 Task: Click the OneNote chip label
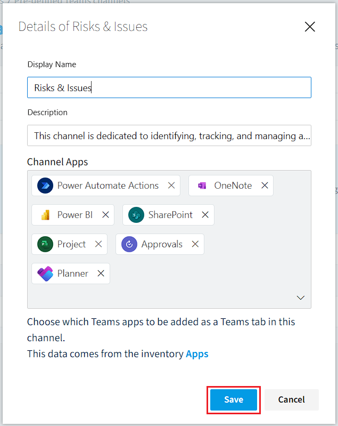233,186
